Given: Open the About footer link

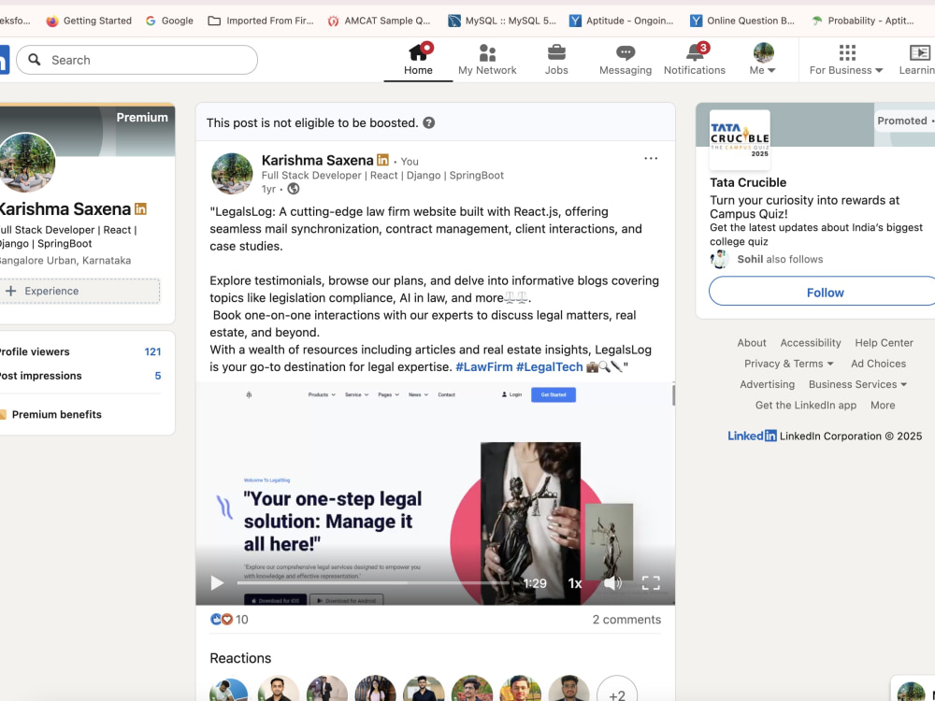Looking at the screenshot, I should pyautogui.click(x=752, y=343).
